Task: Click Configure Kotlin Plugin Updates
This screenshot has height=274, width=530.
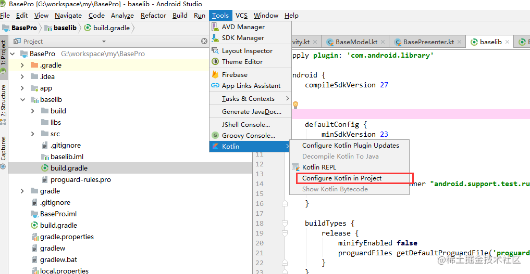Action: click(350, 146)
